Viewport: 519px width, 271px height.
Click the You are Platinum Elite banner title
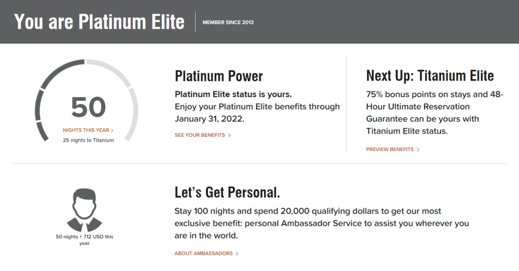click(99, 22)
